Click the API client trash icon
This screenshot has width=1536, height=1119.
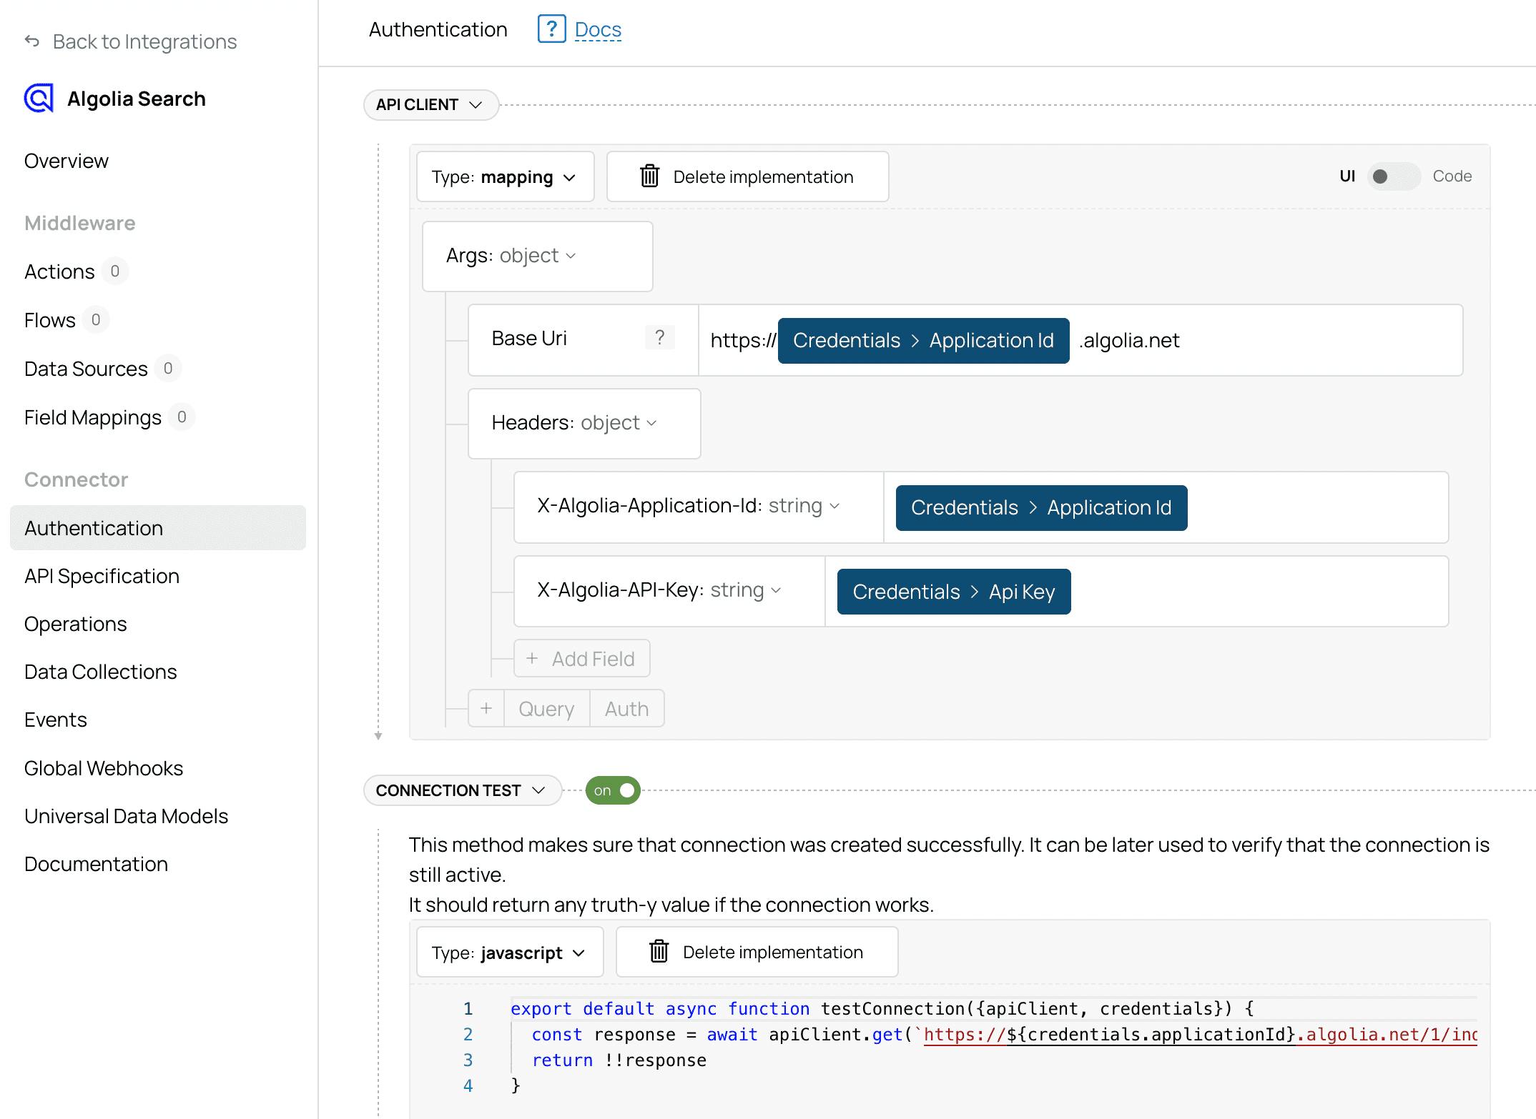click(649, 176)
